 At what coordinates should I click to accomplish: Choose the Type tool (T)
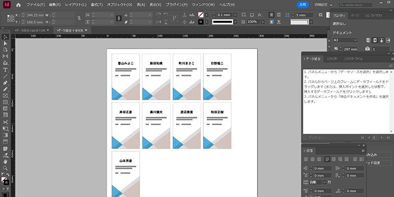tap(5, 70)
